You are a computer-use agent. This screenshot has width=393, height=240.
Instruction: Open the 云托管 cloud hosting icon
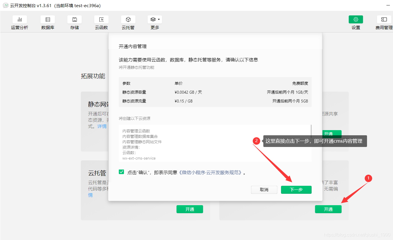point(128,19)
